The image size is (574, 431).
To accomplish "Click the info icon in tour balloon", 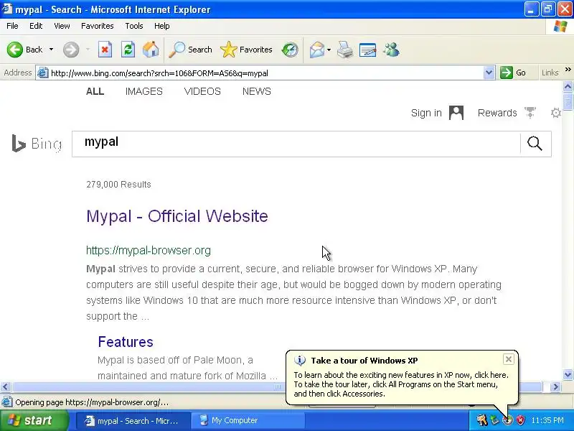I will click(x=300, y=361).
